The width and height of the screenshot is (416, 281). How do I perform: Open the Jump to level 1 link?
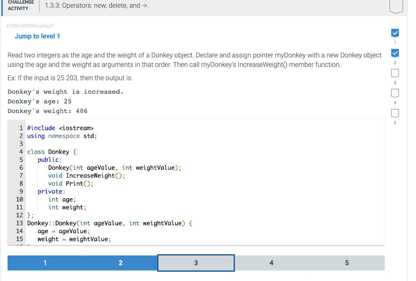37,36
